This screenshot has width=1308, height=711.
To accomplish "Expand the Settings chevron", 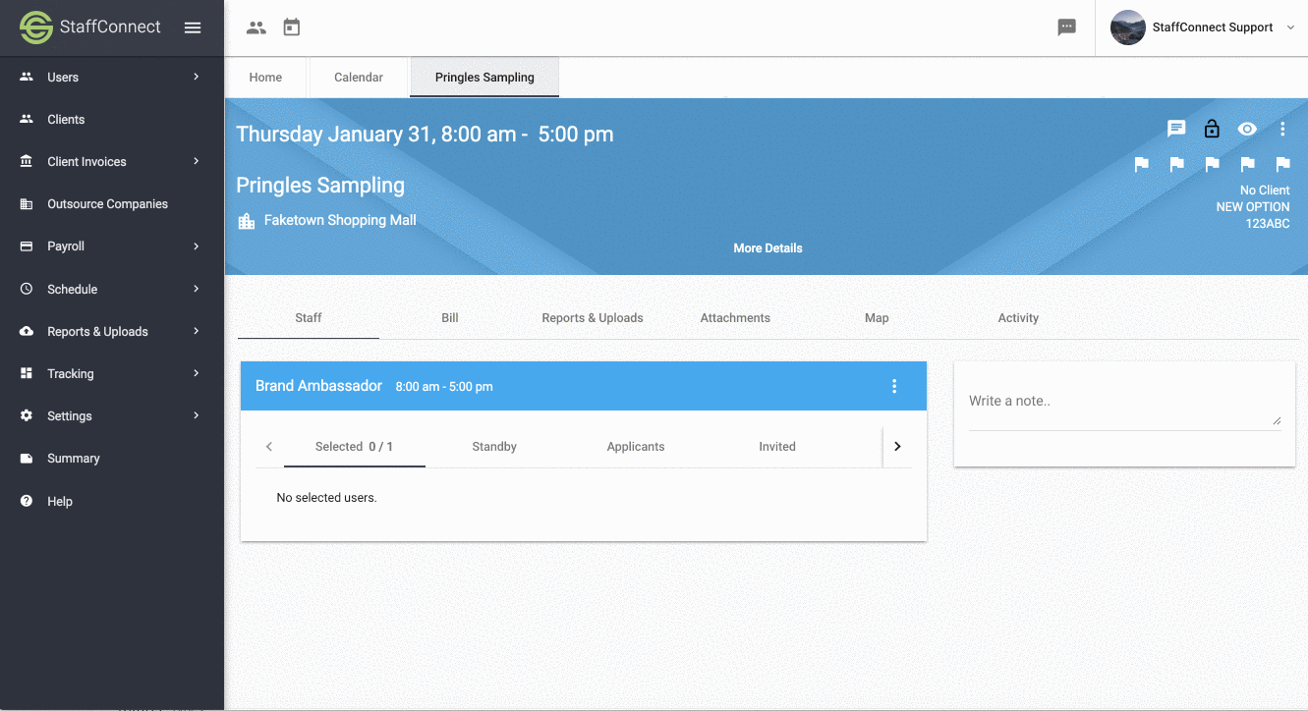I will (x=197, y=415).
